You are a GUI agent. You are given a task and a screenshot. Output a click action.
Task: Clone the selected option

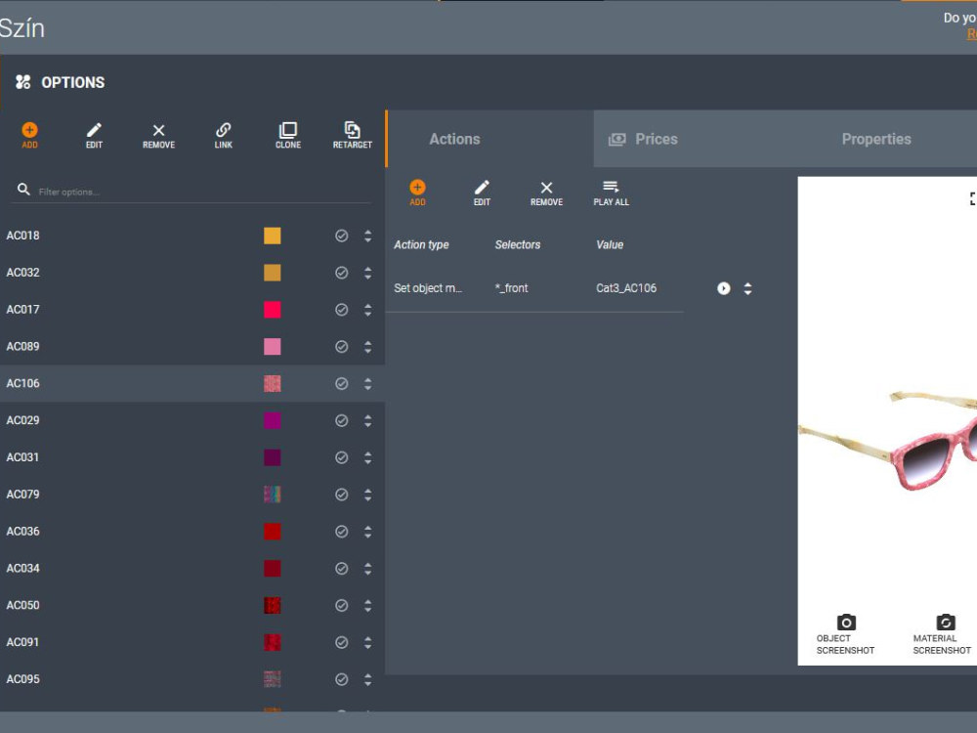pyautogui.click(x=288, y=135)
